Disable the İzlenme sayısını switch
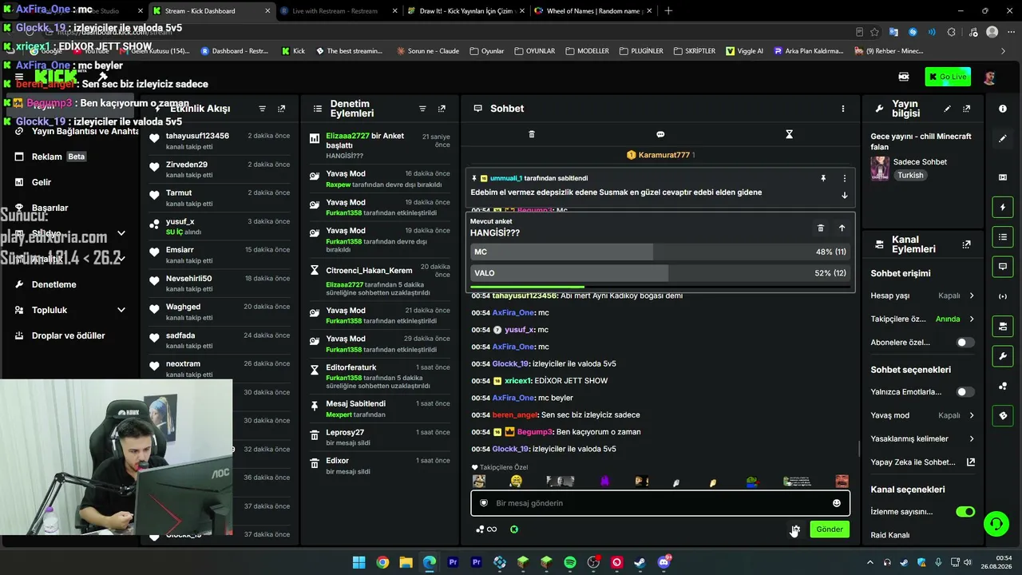The height and width of the screenshot is (575, 1022). pos(965,512)
